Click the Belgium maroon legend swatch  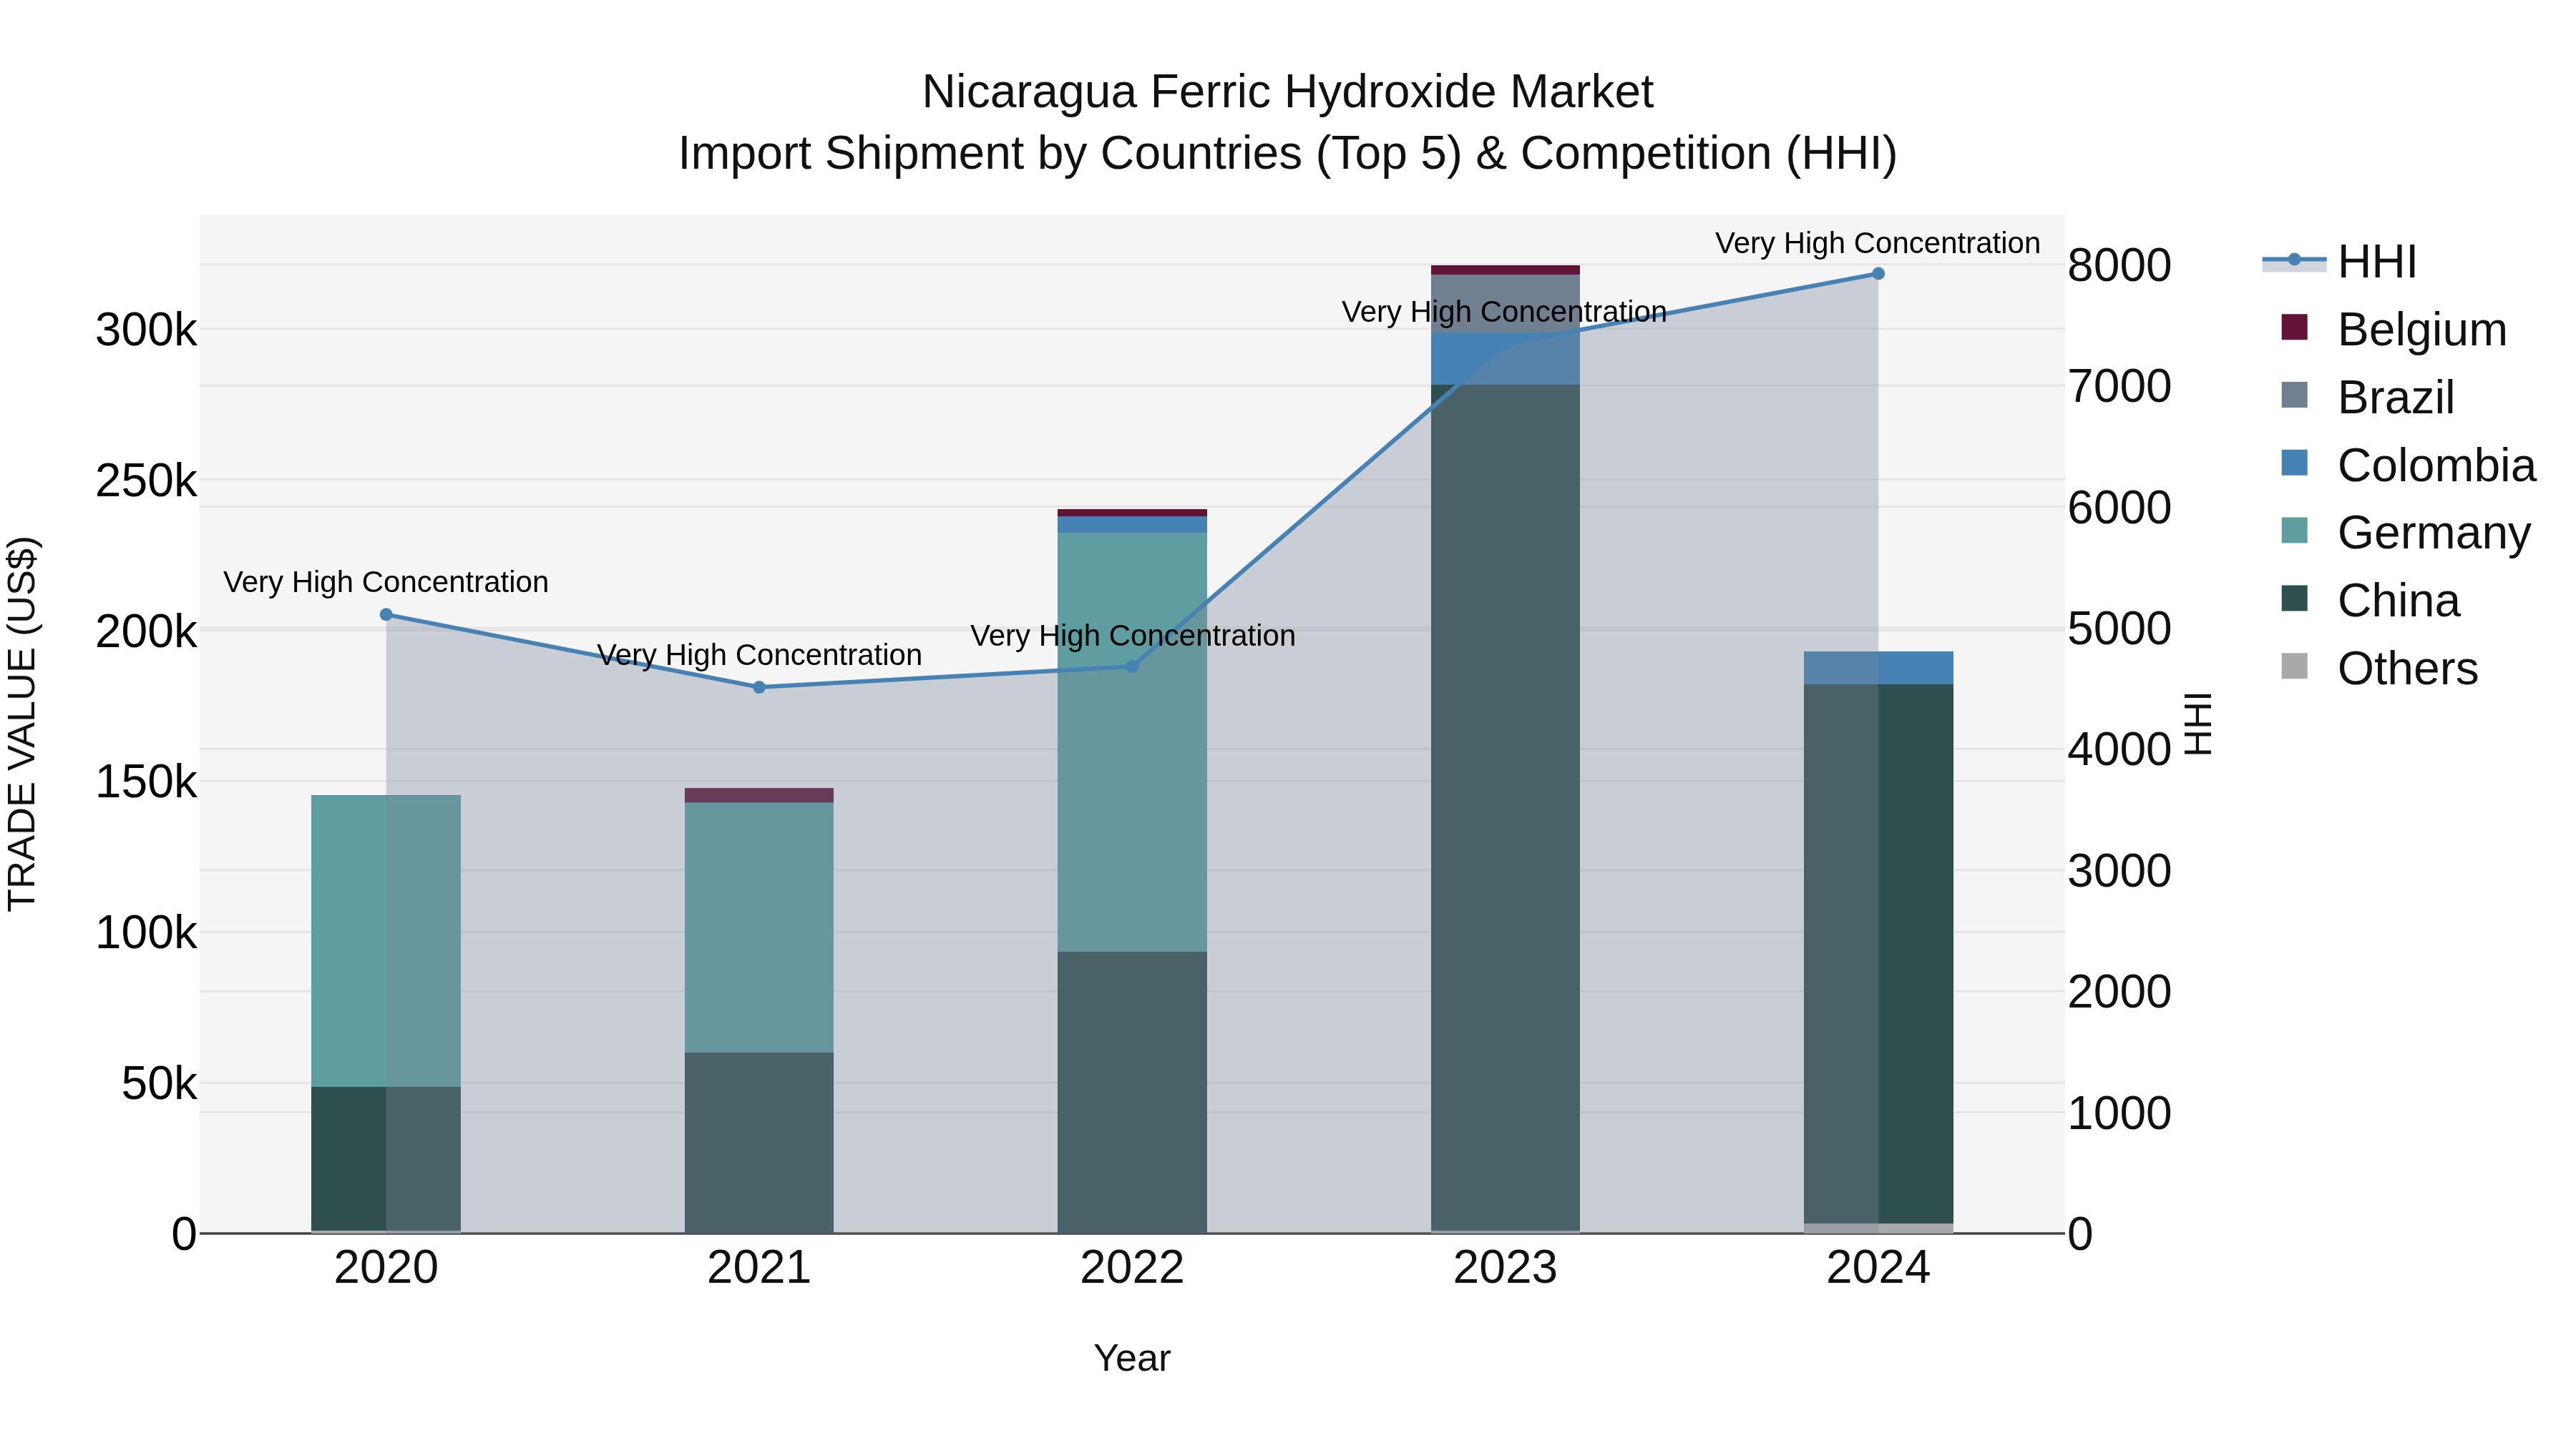point(2294,327)
